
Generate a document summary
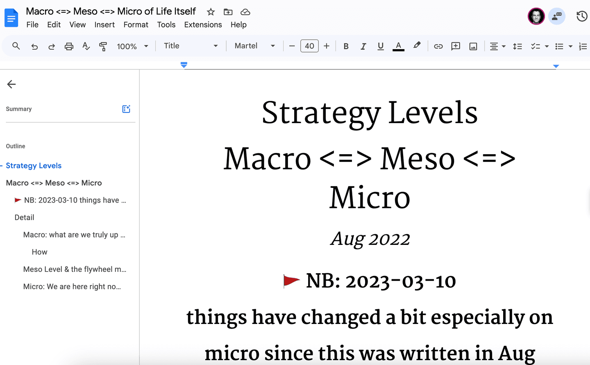pyautogui.click(x=126, y=109)
